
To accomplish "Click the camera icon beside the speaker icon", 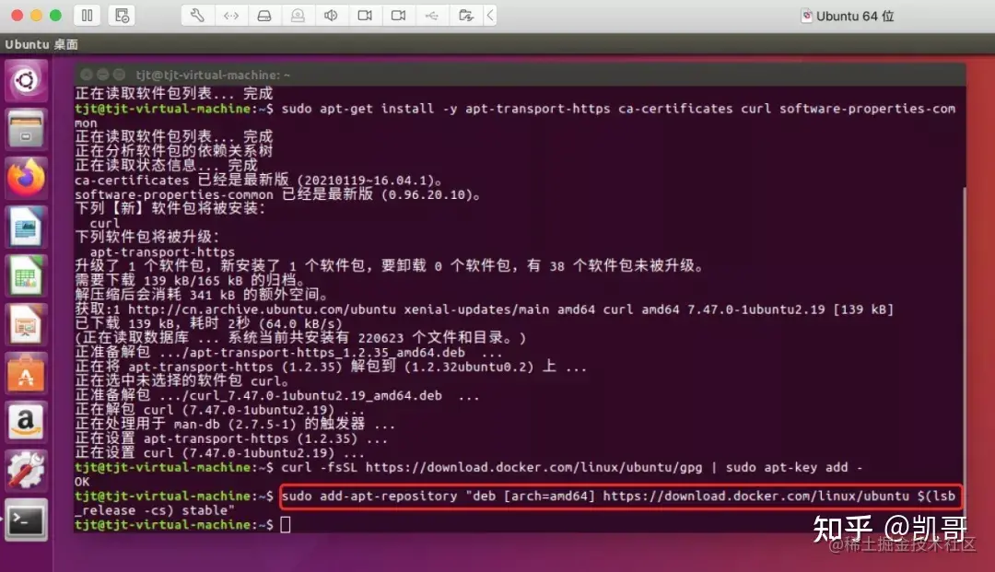I will (x=365, y=16).
